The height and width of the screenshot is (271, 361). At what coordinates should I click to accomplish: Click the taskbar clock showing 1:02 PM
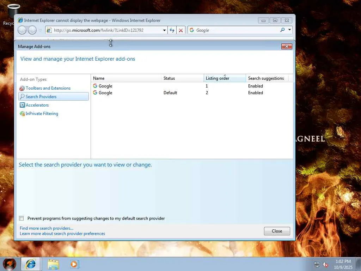[343, 264]
